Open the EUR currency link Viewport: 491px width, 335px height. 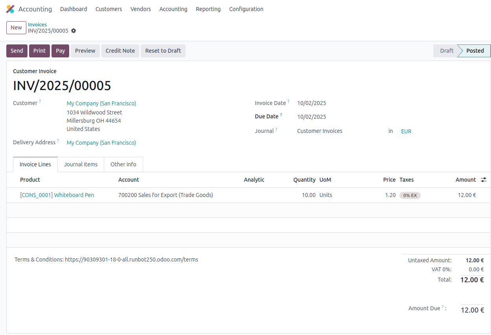tap(406, 131)
